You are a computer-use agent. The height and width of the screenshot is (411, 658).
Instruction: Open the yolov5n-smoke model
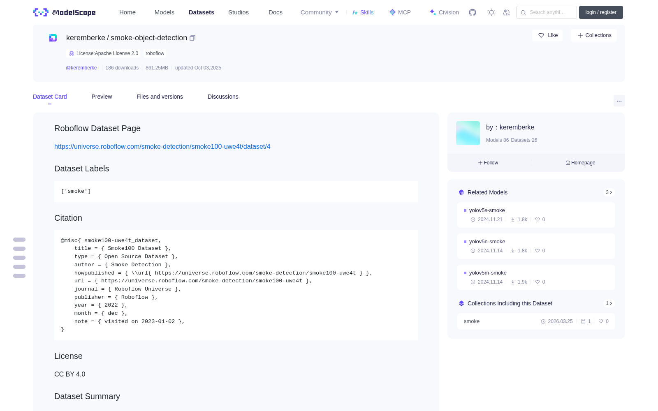coord(536,246)
